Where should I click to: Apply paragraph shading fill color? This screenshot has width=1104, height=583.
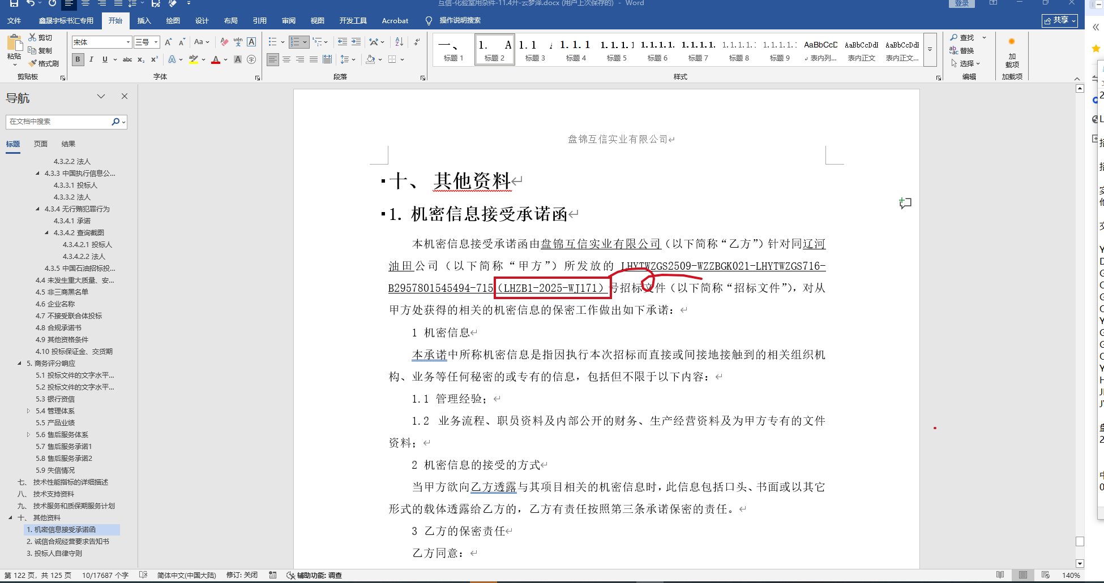pos(370,59)
